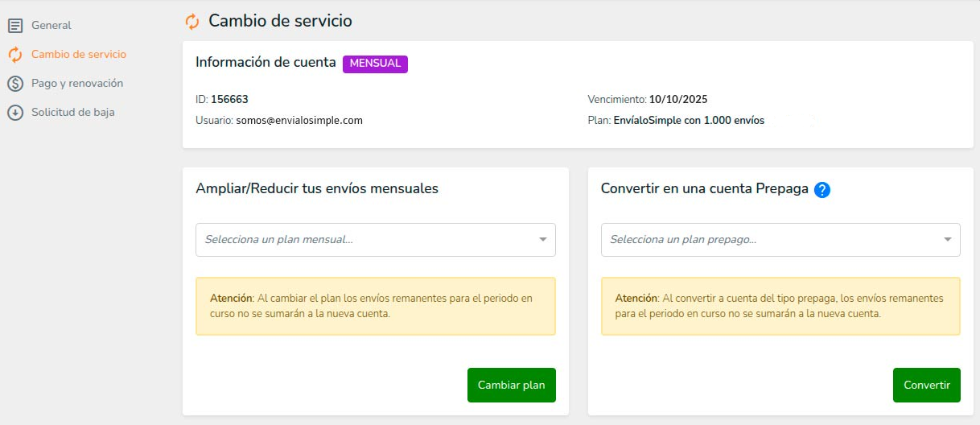This screenshot has height=425, width=980.
Task: Open the General text label in sidebar
Action: [51, 26]
